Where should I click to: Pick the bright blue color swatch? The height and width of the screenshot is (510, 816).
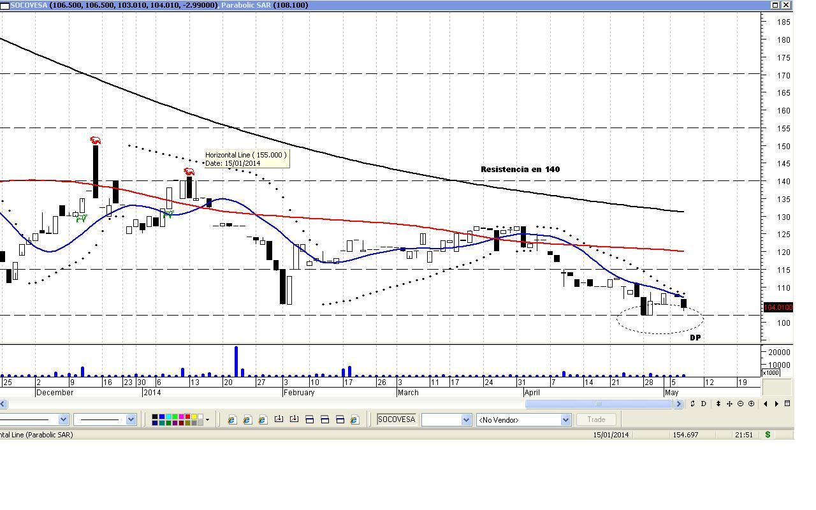pos(161,417)
